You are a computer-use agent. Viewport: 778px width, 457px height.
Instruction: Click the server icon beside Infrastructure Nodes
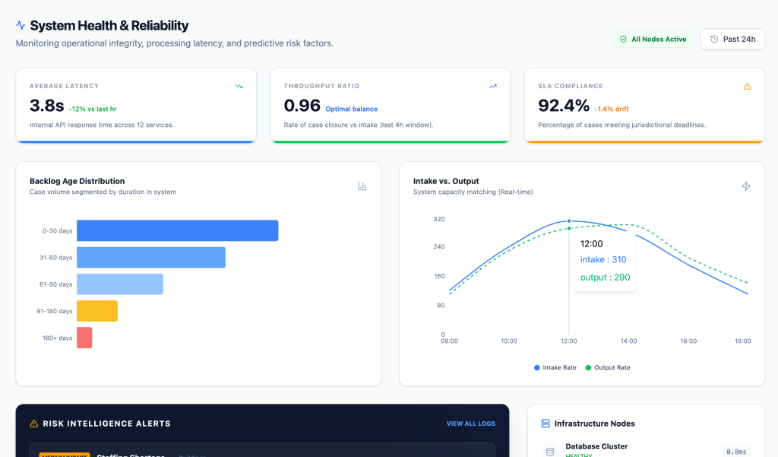point(545,424)
